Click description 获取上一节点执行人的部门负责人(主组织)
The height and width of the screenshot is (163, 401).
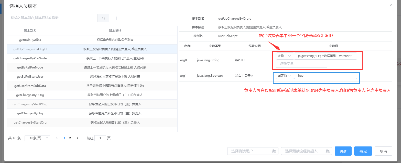tap(115, 58)
